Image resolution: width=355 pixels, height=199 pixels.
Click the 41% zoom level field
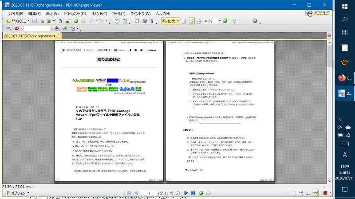tap(210, 21)
